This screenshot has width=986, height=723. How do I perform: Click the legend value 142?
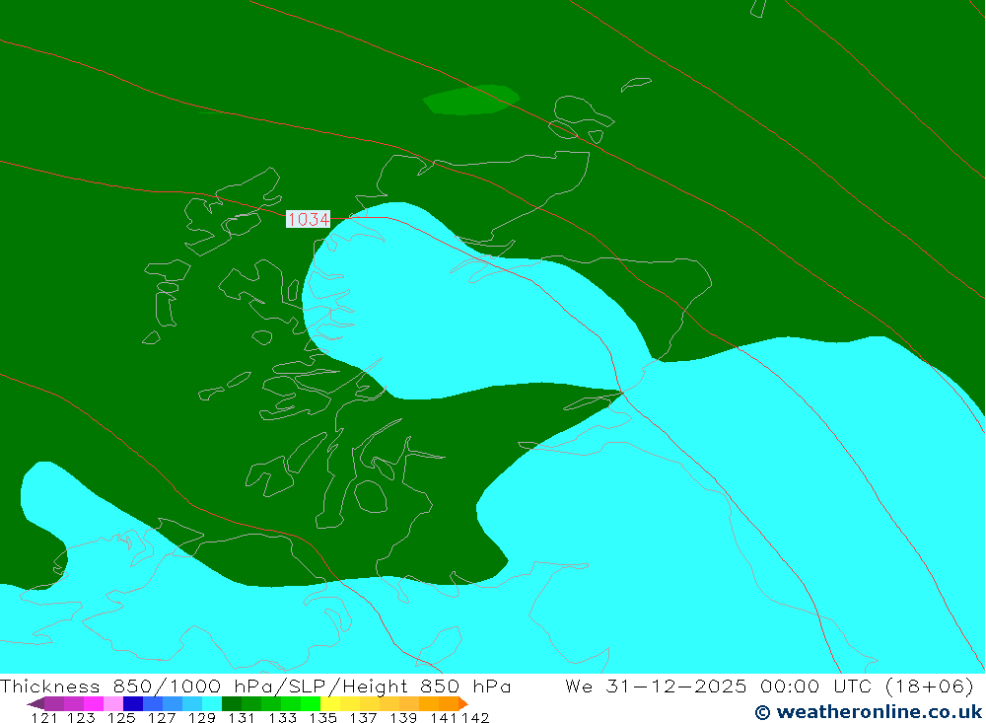click(475, 718)
